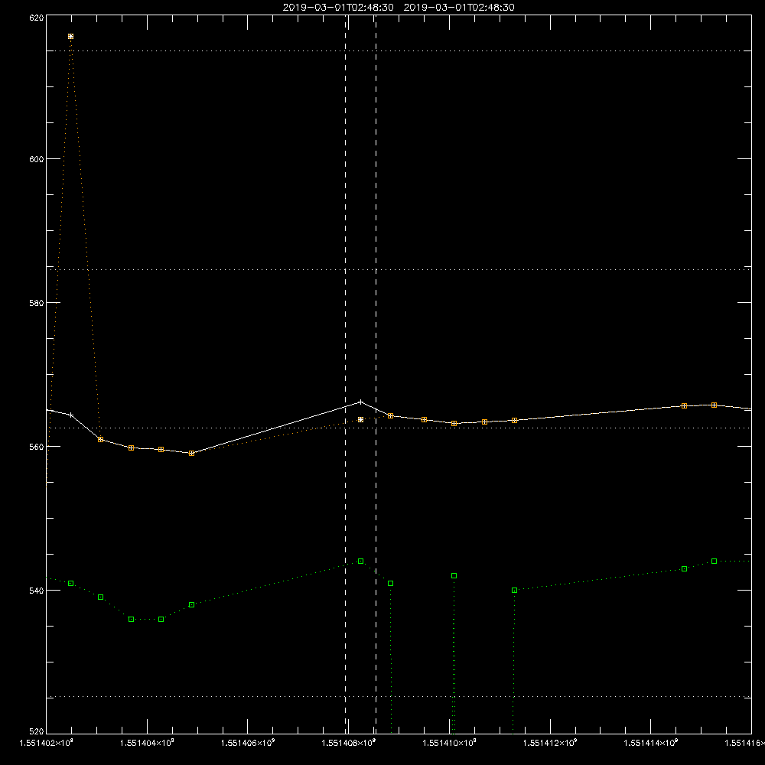The height and width of the screenshot is (765, 765).
Task: Select x-axis label 1.551412×10⁹
Action: 550,743
